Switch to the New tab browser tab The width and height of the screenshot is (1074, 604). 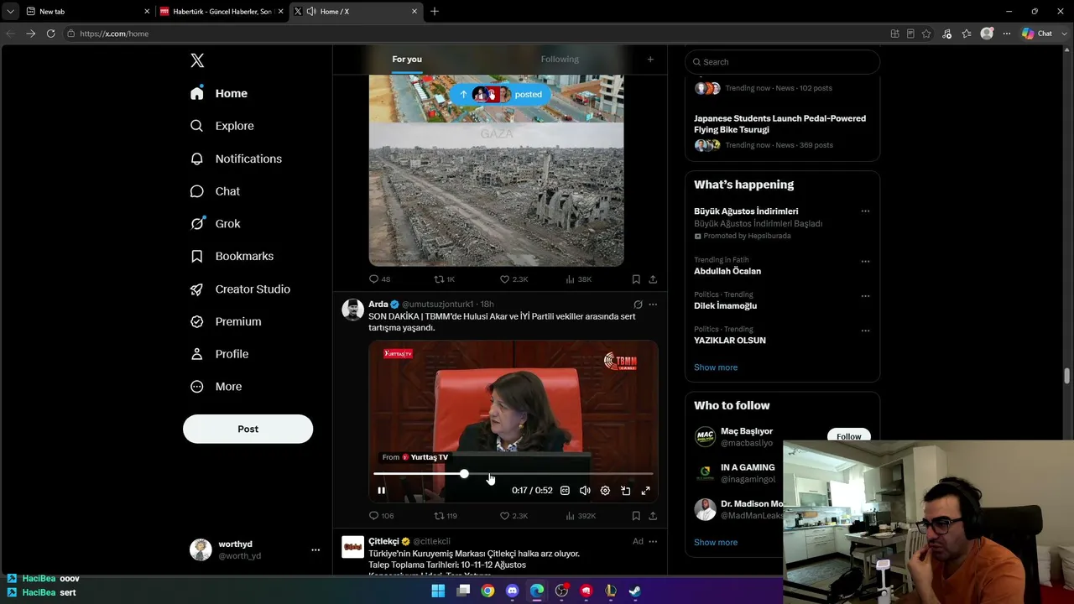pyautogui.click(x=87, y=11)
